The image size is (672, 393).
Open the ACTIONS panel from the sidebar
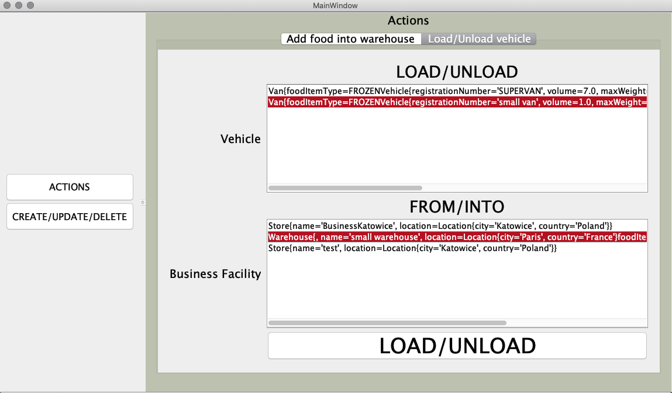pyautogui.click(x=70, y=187)
